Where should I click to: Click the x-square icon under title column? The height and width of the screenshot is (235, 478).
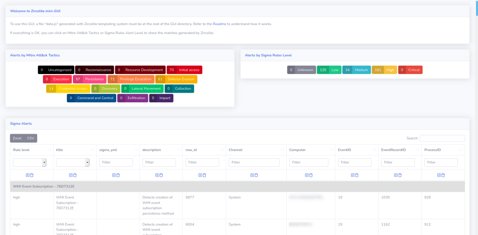coord(70,175)
